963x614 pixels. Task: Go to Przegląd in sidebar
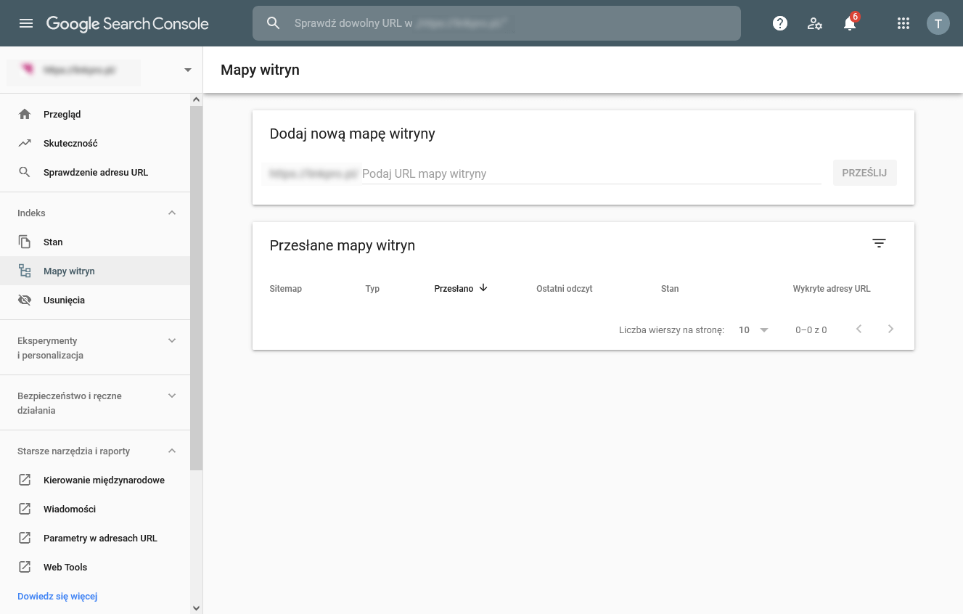pos(62,114)
